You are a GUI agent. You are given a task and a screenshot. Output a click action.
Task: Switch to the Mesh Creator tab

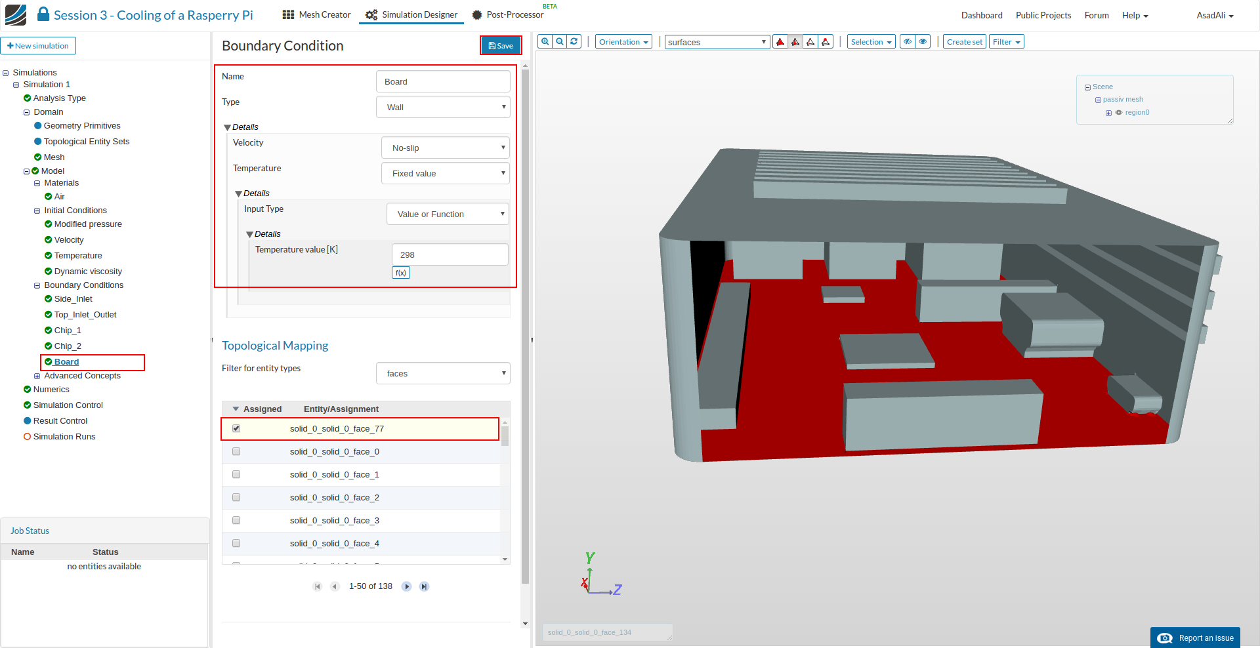pyautogui.click(x=317, y=14)
